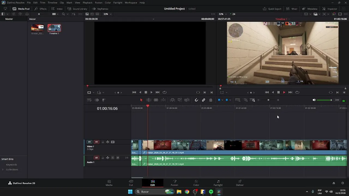The image size is (349, 196).
Task: Open the Metadata panel
Action: pyautogui.click(x=309, y=9)
